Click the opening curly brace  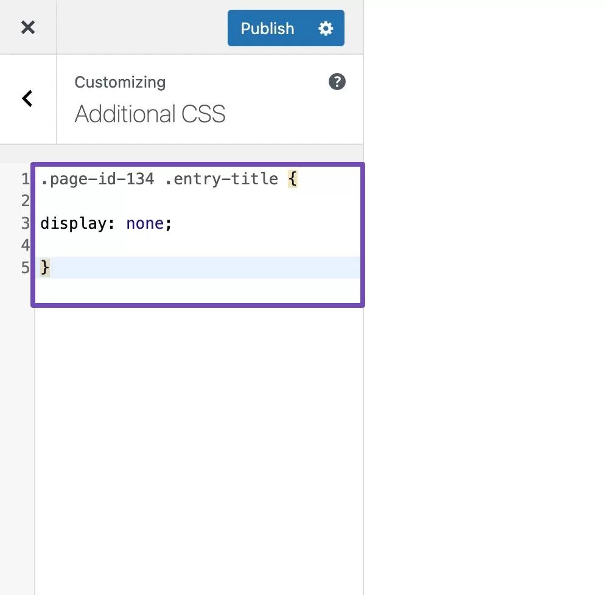[293, 179]
